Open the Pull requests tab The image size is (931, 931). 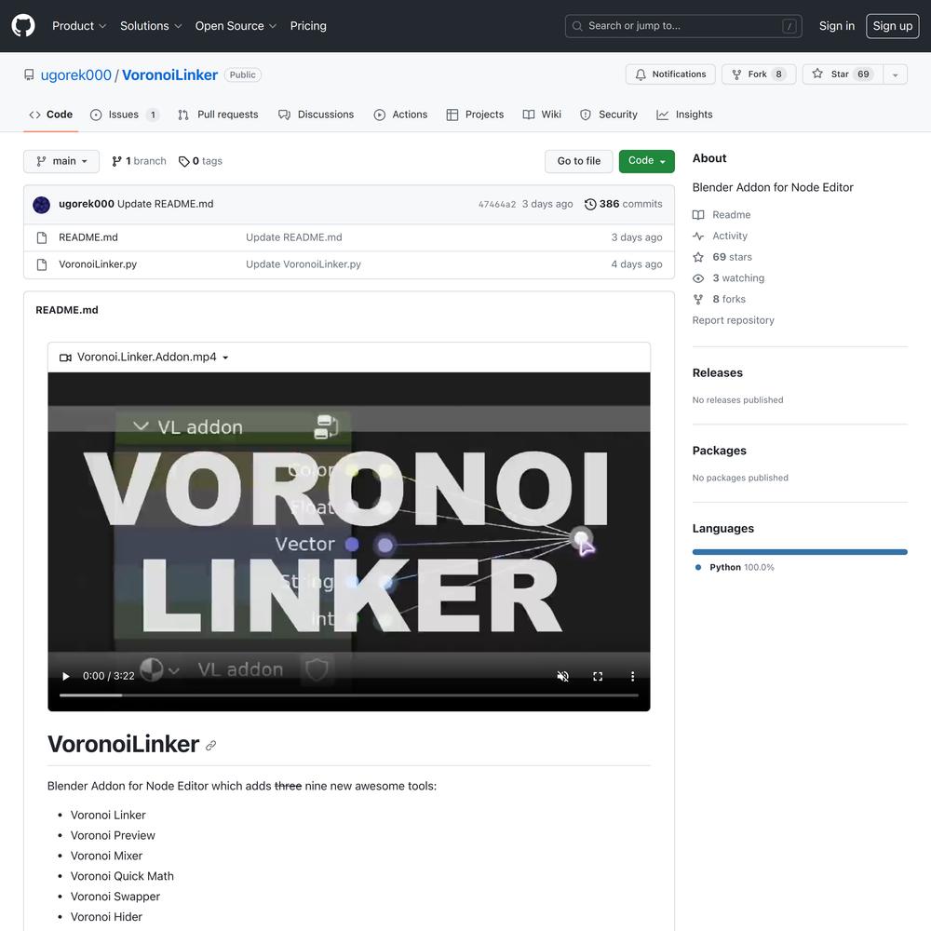point(218,115)
